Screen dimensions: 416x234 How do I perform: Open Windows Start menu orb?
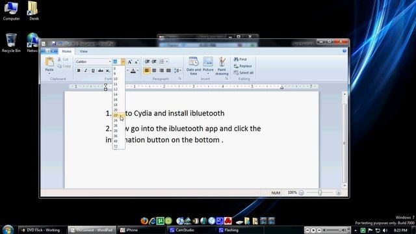click(8, 229)
